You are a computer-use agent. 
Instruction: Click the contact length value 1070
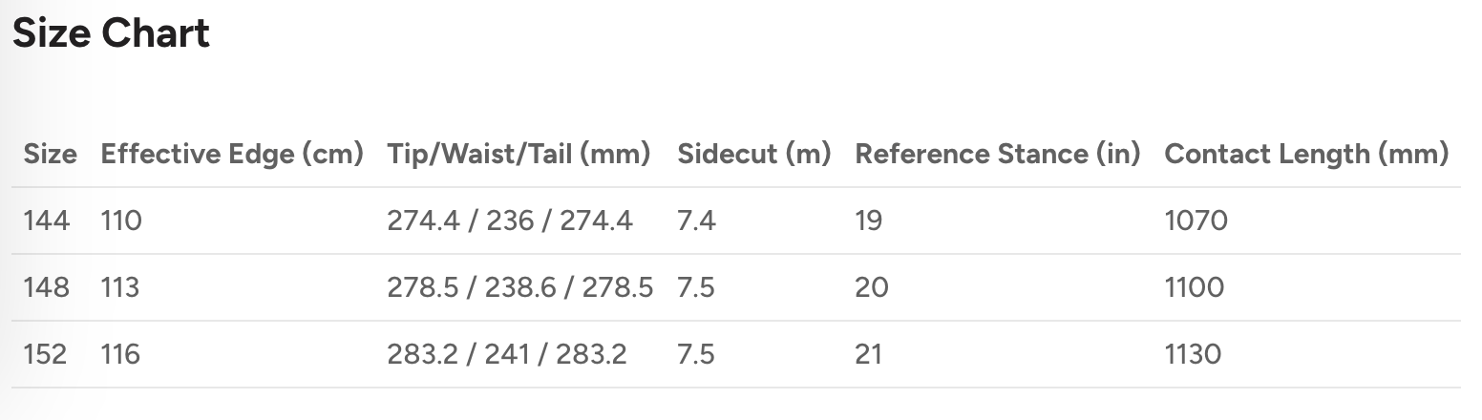point(1196,221)
